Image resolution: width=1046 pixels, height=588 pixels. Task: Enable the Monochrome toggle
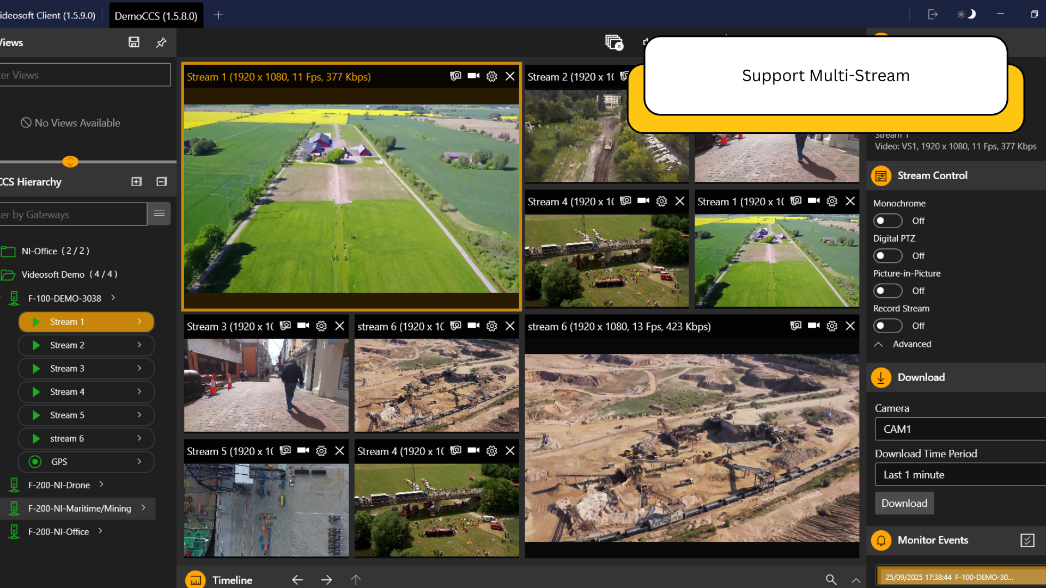point(888,220)
